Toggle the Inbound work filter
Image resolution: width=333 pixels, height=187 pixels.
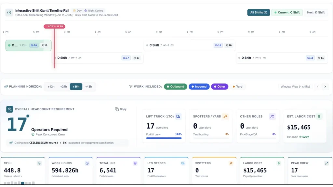click(x=199, y=86)
